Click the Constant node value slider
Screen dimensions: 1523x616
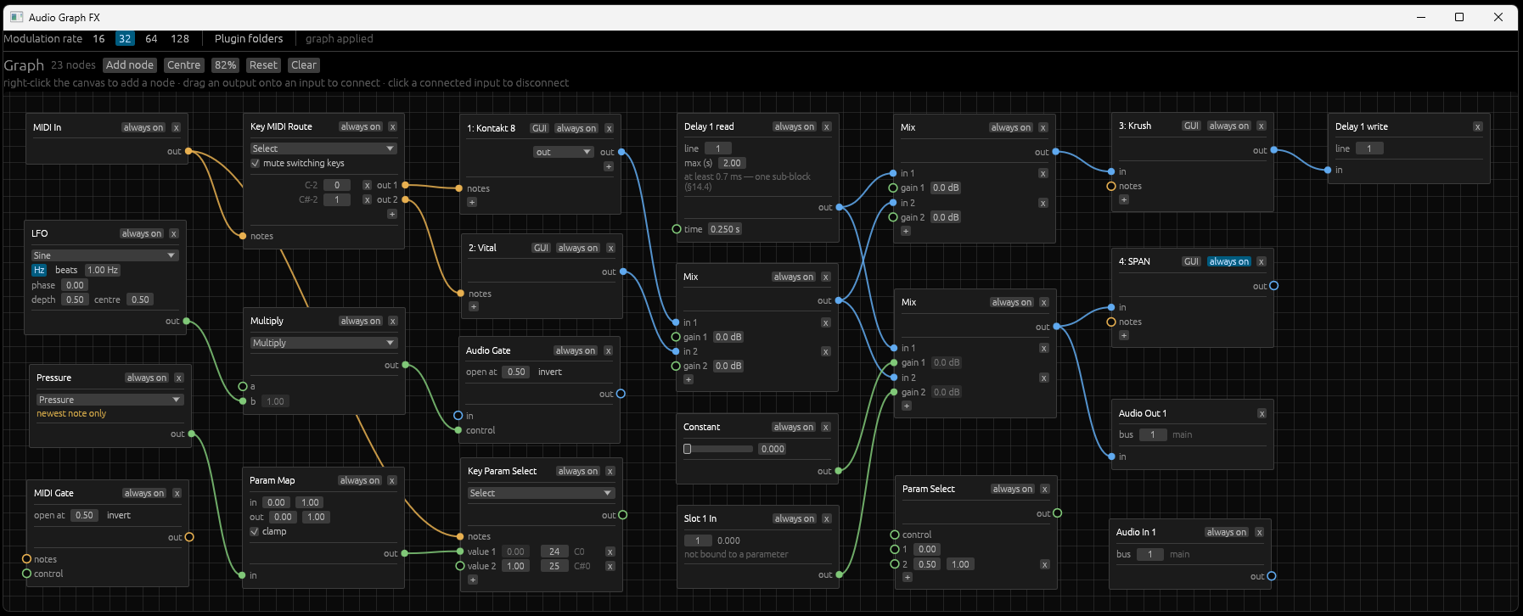coord(718,449)
